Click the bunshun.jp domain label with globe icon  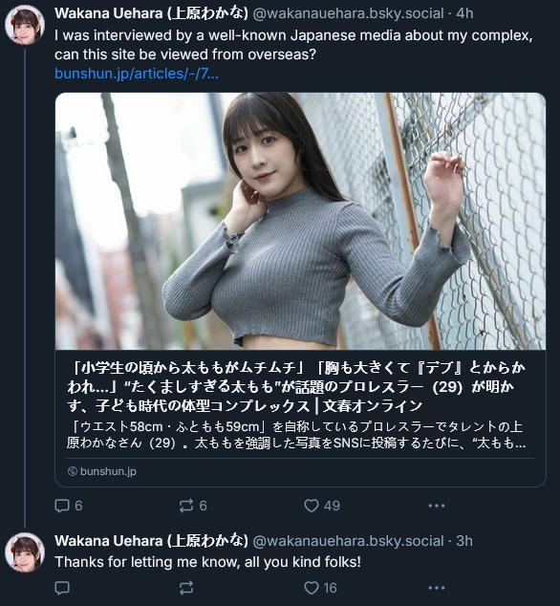click(102, 471)
